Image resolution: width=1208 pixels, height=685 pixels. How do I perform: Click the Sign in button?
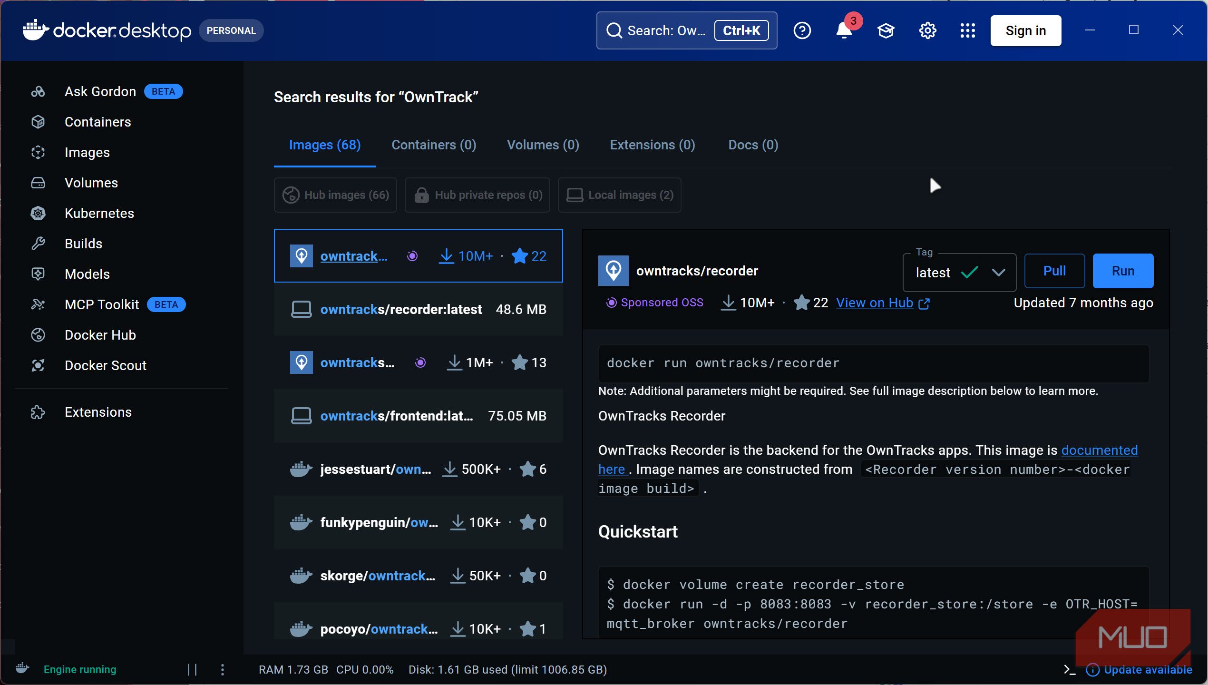[1025, 30]
